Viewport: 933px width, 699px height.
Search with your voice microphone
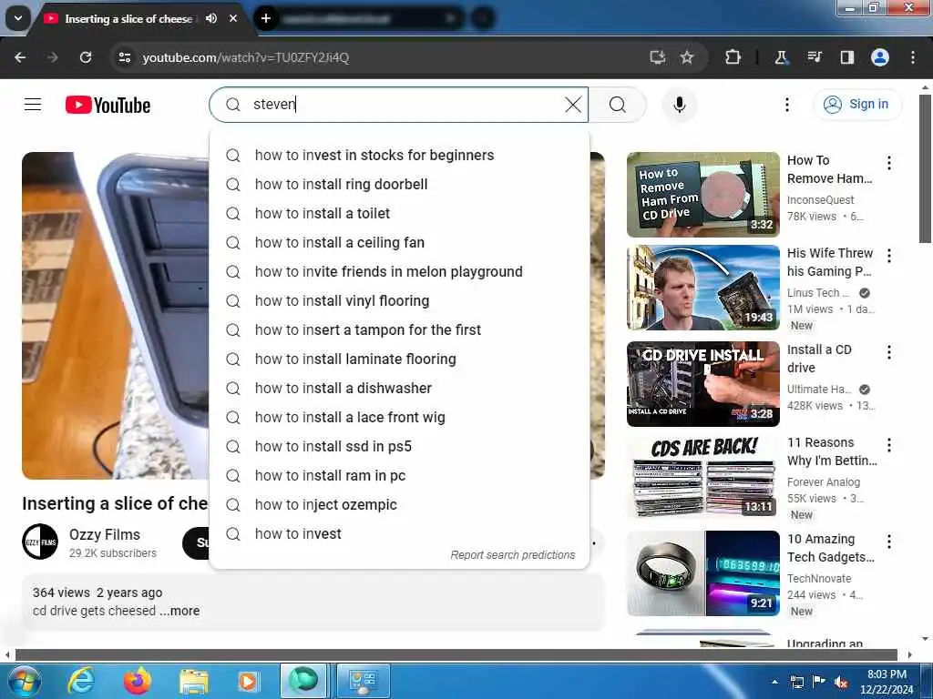pos(679,105)
